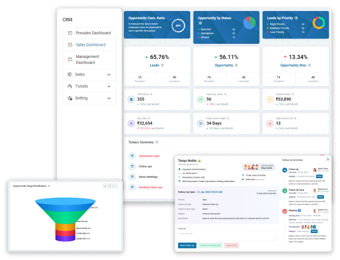Click chart-type button in Opportunity Stage Distribution
This screenshot has width=340, height=260.
pos(105,186)
